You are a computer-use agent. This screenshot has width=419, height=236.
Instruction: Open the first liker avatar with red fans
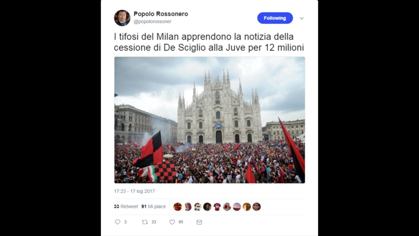click(x=178, y=207)
